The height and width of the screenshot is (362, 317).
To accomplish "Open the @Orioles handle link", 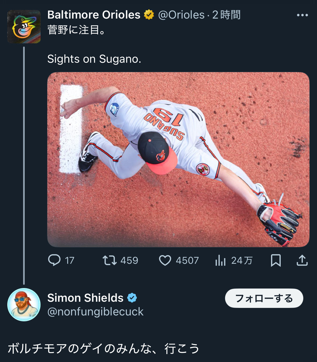I will pos(181,15).
